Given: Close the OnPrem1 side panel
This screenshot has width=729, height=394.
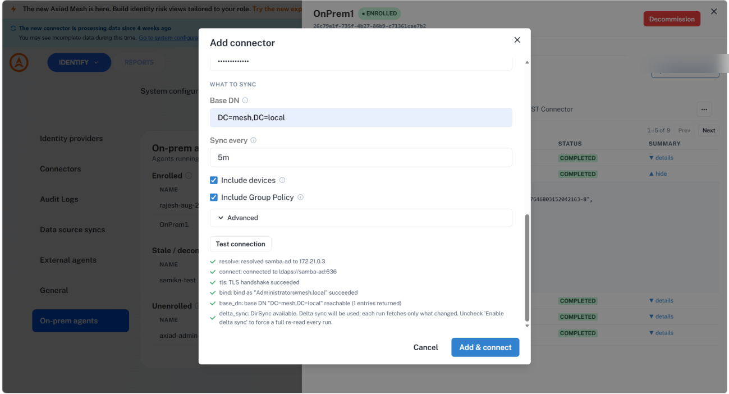Looking at the screenshot, I should (x=714, y=11).
